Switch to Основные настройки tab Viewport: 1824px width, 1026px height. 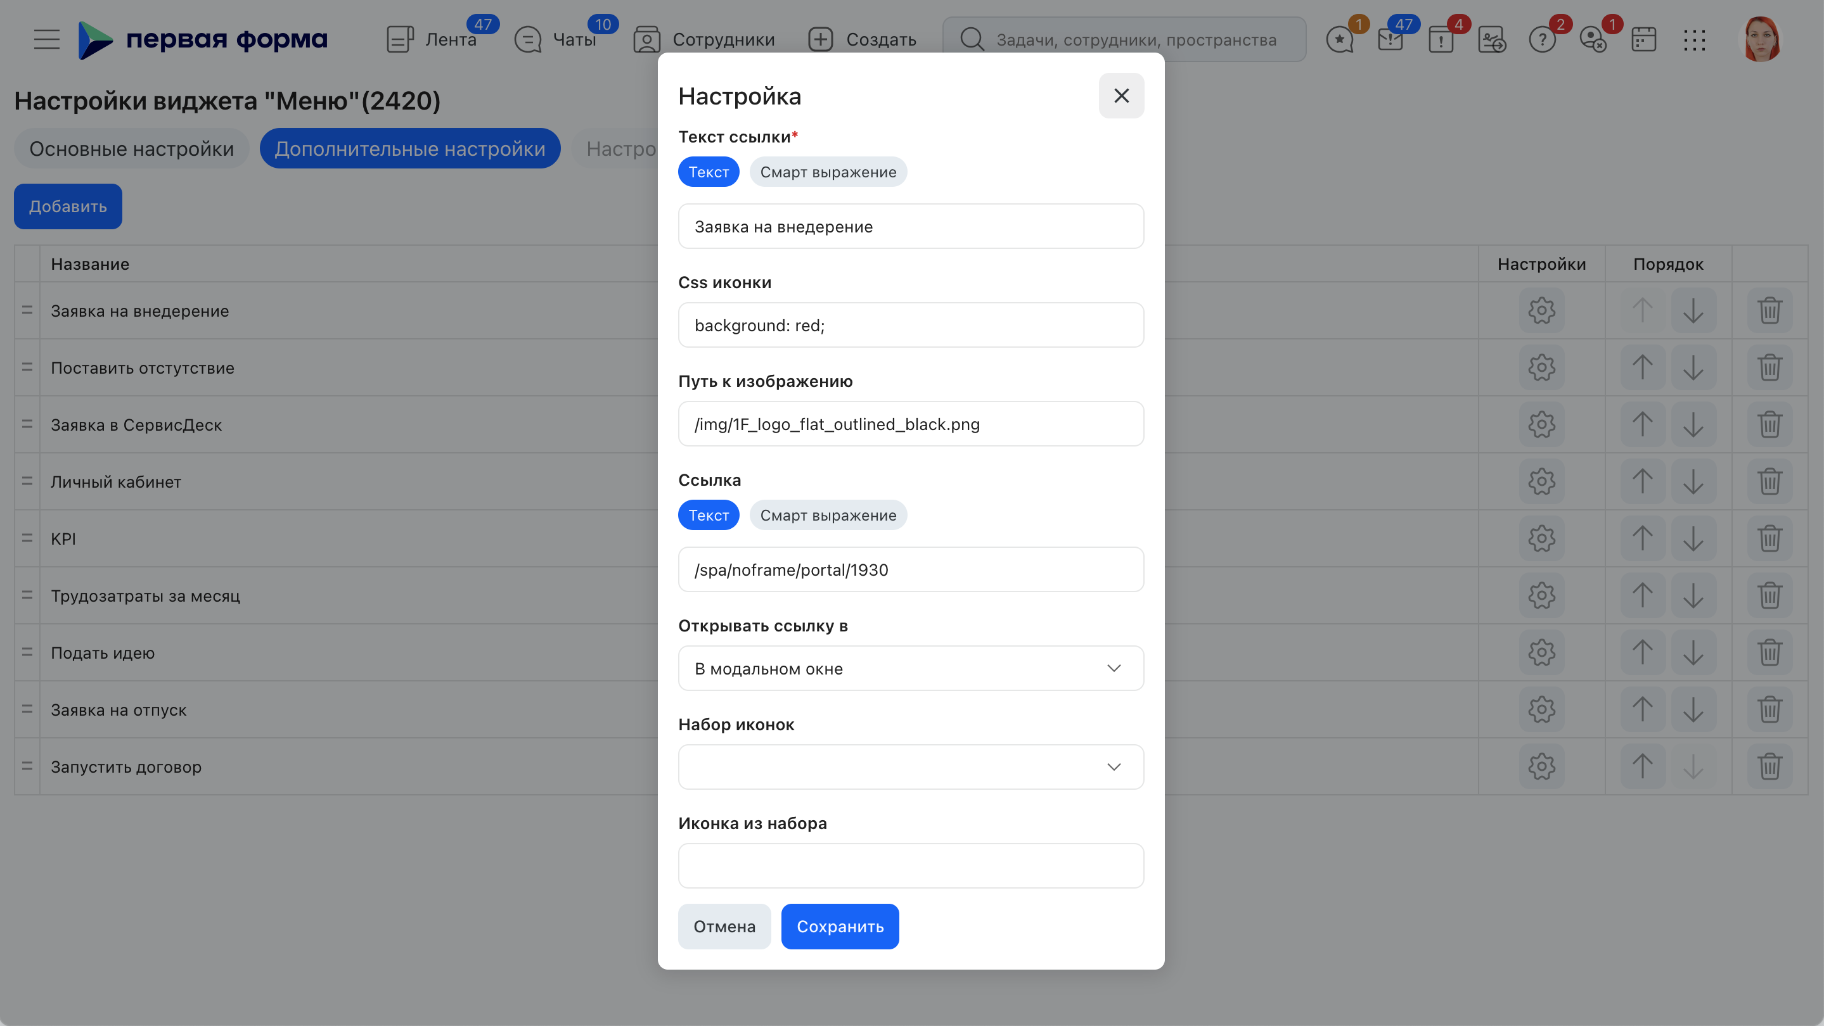tap(132, 149)
